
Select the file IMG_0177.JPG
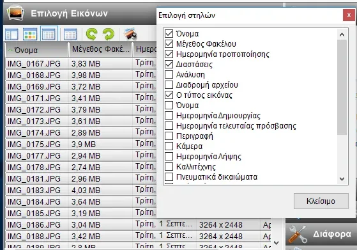34,156
